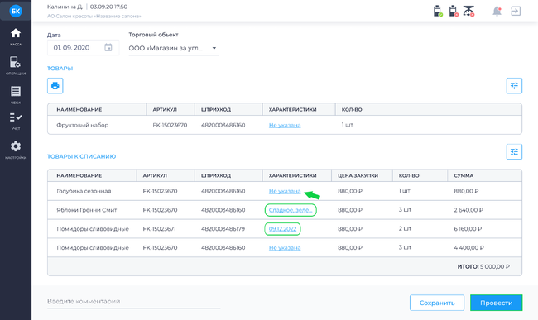Focus the Введите комментарий field
The height and width of the screenshot is (320, 538).
pos(133,302)
